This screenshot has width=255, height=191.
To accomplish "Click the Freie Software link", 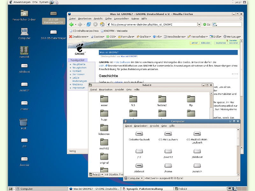I will pyautogui.click(x=122, y=62).
